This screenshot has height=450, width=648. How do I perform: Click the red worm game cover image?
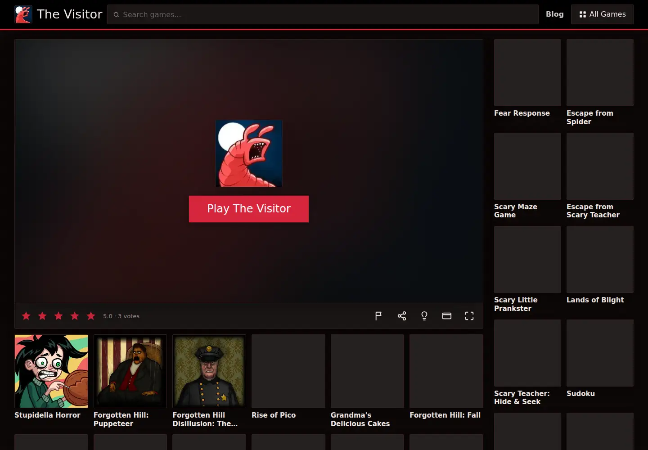click(249, 153)
